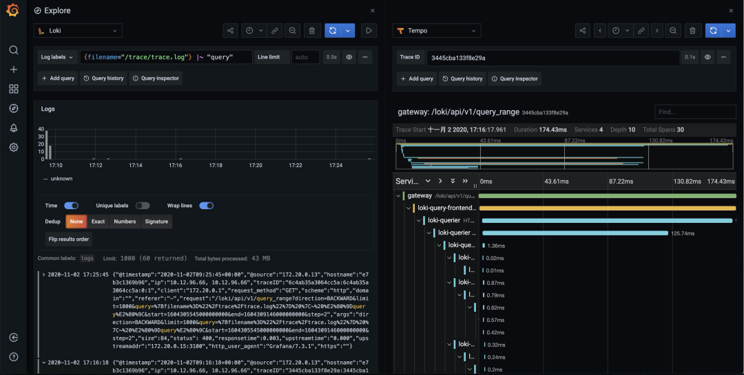Open the sidebar search icon

click(14, 50)
